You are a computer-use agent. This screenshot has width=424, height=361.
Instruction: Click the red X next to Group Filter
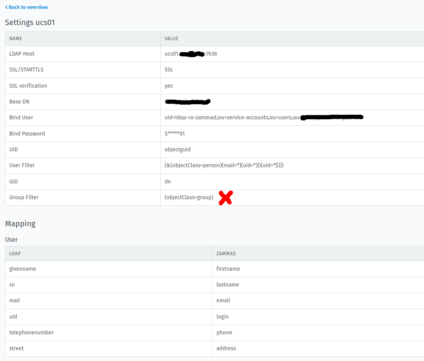click(225, 198)
